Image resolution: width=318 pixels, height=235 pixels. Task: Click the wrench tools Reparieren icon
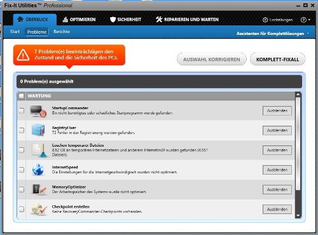click(159, 20)
